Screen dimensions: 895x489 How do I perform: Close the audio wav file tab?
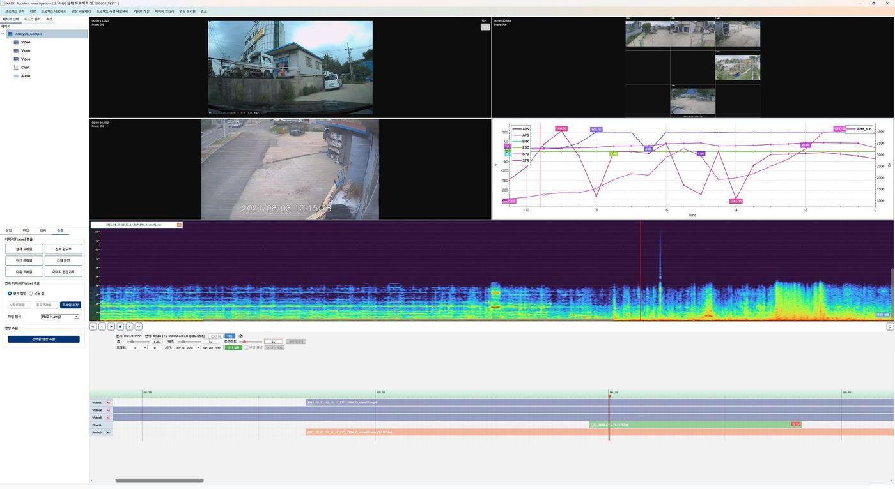pos(179,225)
